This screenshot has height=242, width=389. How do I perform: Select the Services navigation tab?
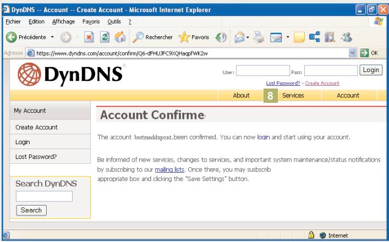point(293,96)
